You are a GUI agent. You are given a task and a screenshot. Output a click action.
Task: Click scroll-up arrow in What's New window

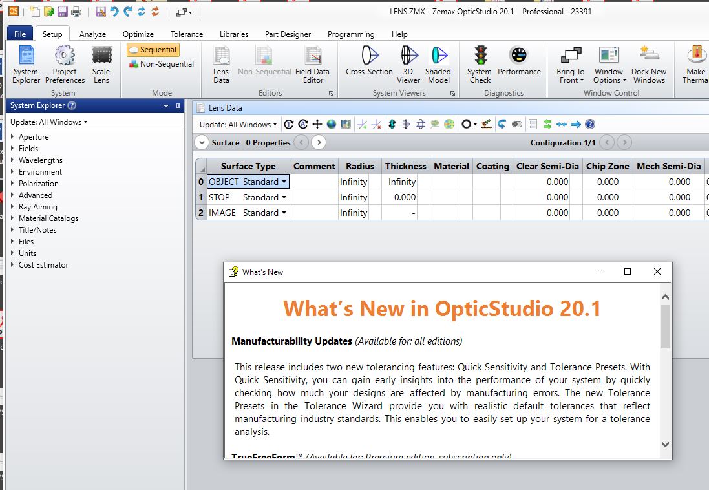(x=665, y=297)
